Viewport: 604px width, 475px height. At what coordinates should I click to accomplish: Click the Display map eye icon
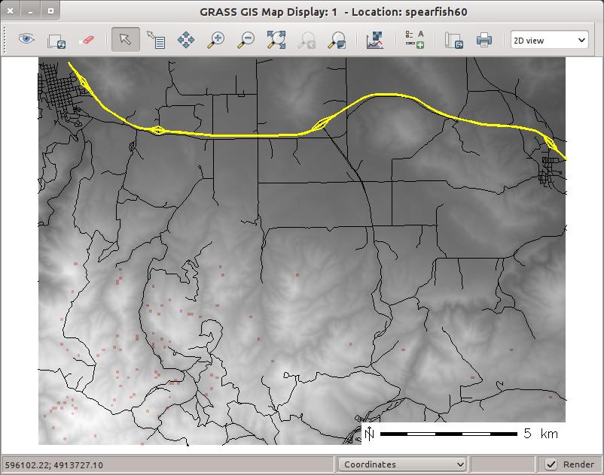pyautogui.click(x=26, y=39)
